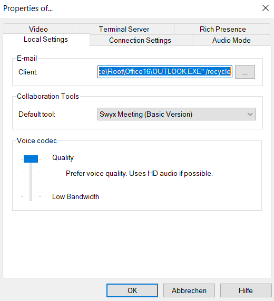Switch to the Video tab
This screenshot has width=274, height=301.
coord(38,29)
